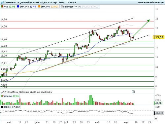
Task: Toggle the grey Bollinger indicator swatch
Action: tap(61, 7)
